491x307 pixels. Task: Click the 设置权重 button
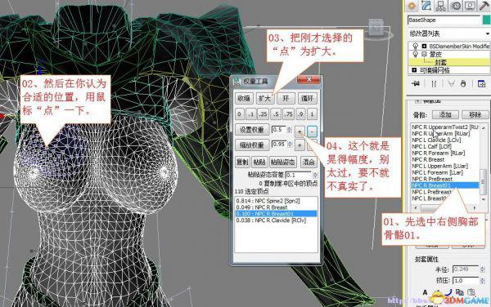pos(252,130)
